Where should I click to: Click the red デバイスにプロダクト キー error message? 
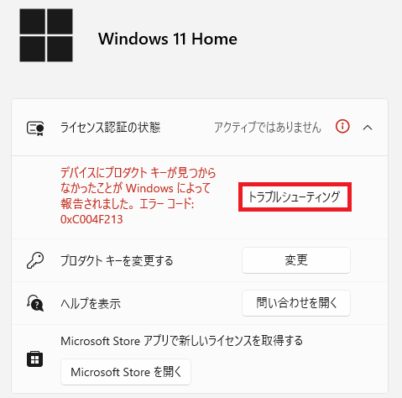coord(138,196)
